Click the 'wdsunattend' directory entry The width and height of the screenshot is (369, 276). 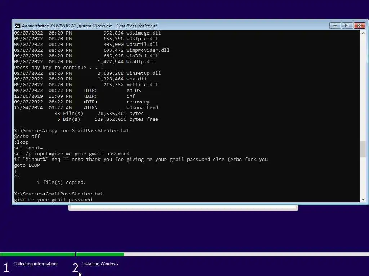[142, 108]
